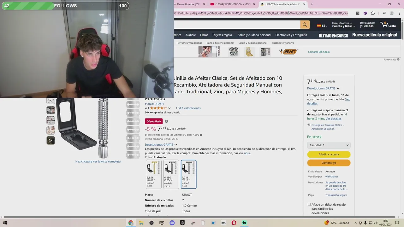Select the gold color variant 6,85€
Screen dimensions: 404x227
click(154, 174)
